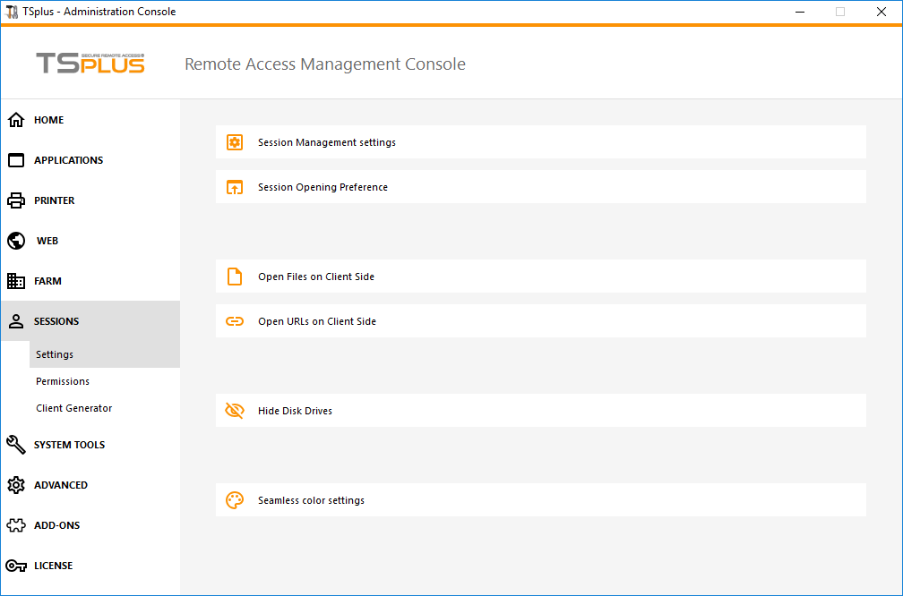Screen dimensions: 903x596
Task: Select the Home icon in the sidebar
Action: pyautogui.click(x=15, y=119)
